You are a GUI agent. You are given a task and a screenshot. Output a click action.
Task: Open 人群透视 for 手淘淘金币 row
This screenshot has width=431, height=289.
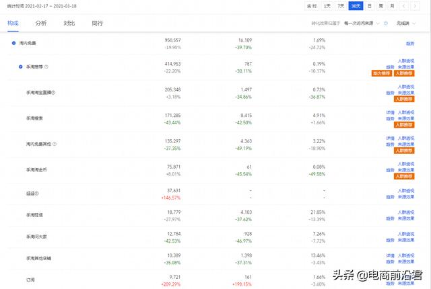pos(406,164)
